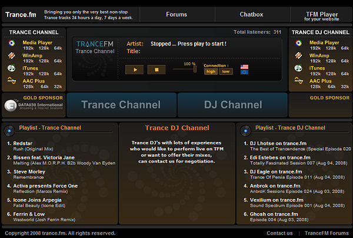Select DJ Channel WinAmp 128k stream
Screen dimensions: 353x238
coord(331,61)
